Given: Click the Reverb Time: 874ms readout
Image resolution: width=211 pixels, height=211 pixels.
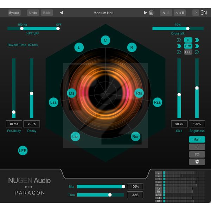Looking at the screenshot, I should point(23,45).
